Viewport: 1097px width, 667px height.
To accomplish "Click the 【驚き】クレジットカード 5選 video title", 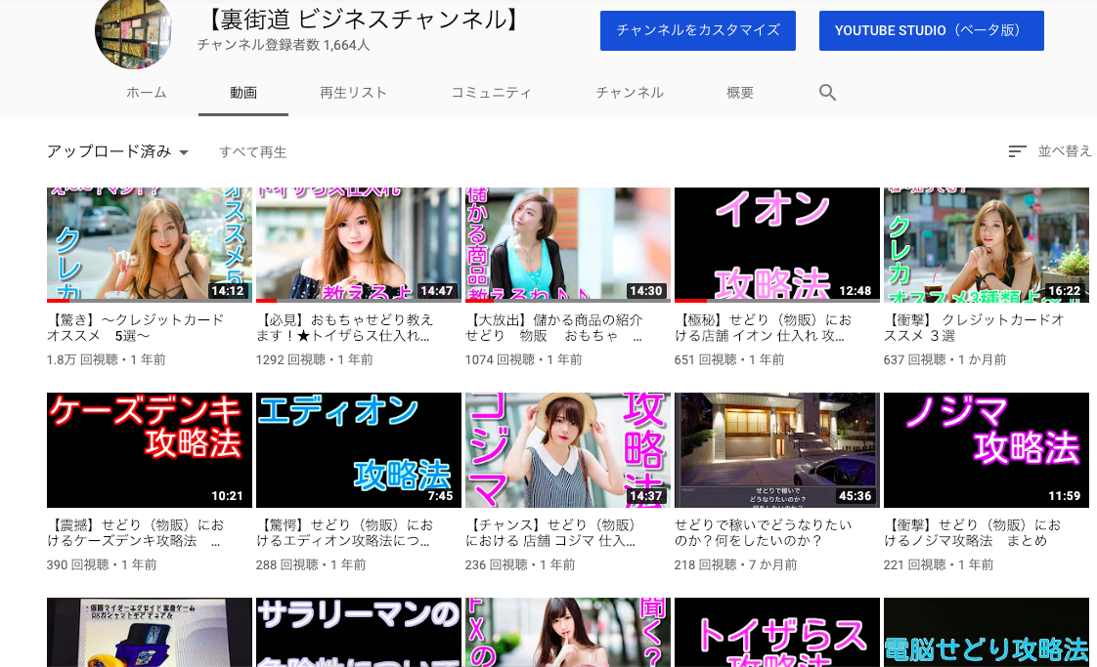I will point(136,327).
